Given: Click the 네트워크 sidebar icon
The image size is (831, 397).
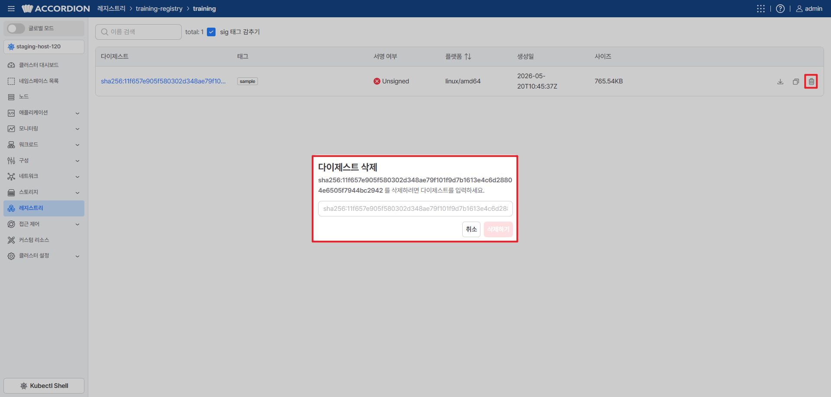Looking at the screenshot, I should [x=11, y=176].
